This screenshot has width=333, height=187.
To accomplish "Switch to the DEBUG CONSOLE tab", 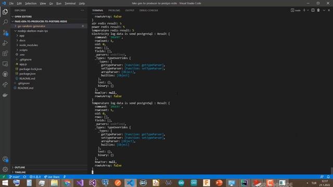I will (148, 10).
